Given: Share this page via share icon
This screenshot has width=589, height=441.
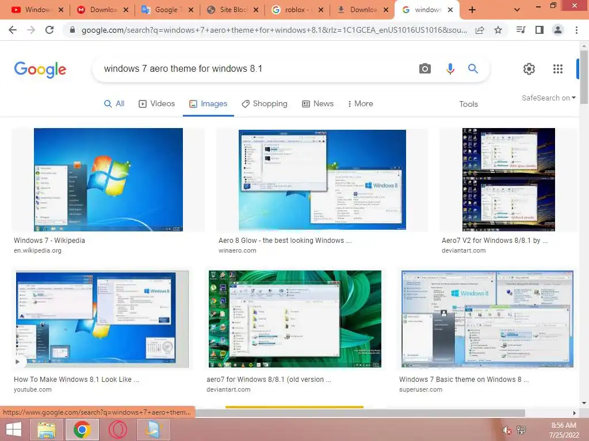Looking at the screenshot, I should 480,30.
